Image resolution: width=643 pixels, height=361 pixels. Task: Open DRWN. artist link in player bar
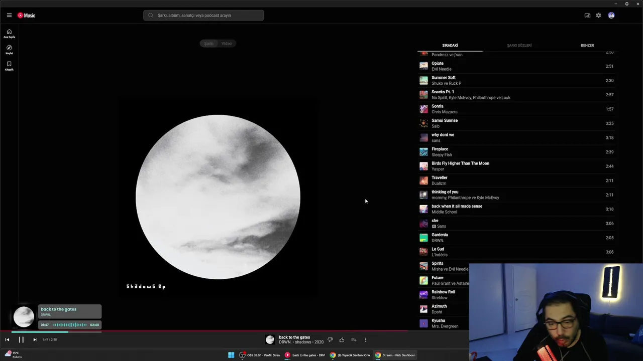click(x=285, y=342)
